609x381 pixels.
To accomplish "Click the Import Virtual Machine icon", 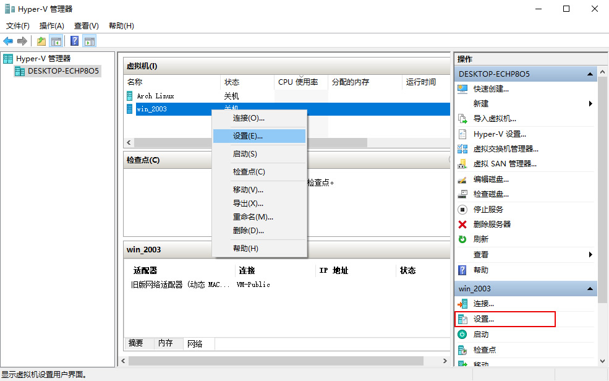I will point(462,119).
